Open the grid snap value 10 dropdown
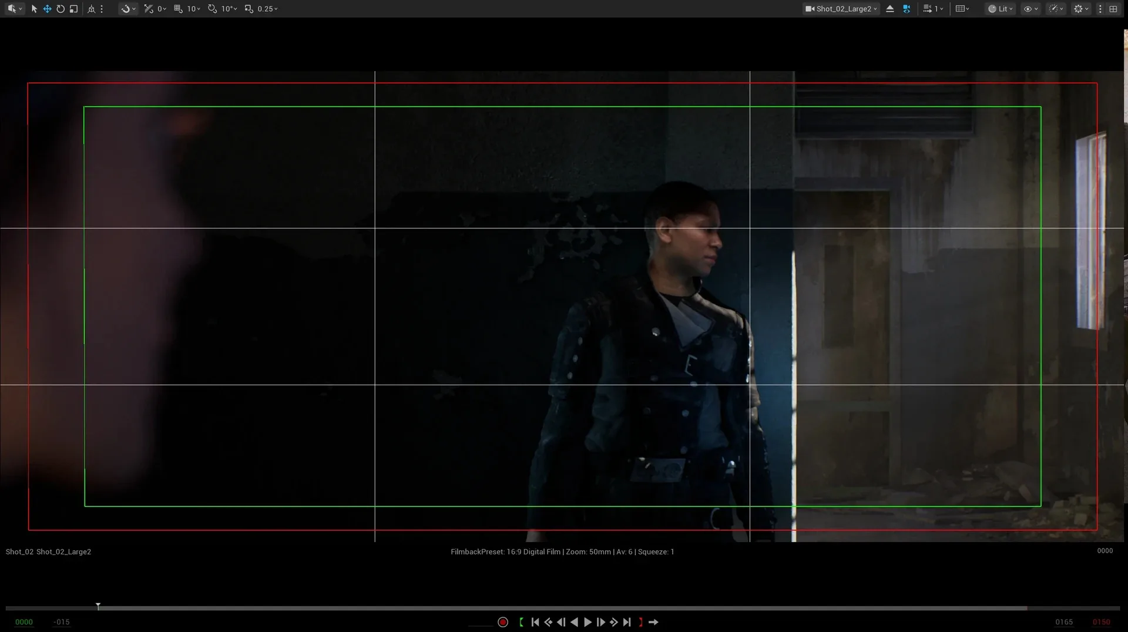 click(188, 9)
